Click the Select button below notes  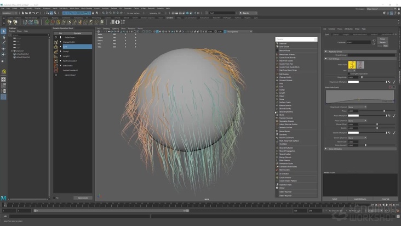click(x=335, y=199)
